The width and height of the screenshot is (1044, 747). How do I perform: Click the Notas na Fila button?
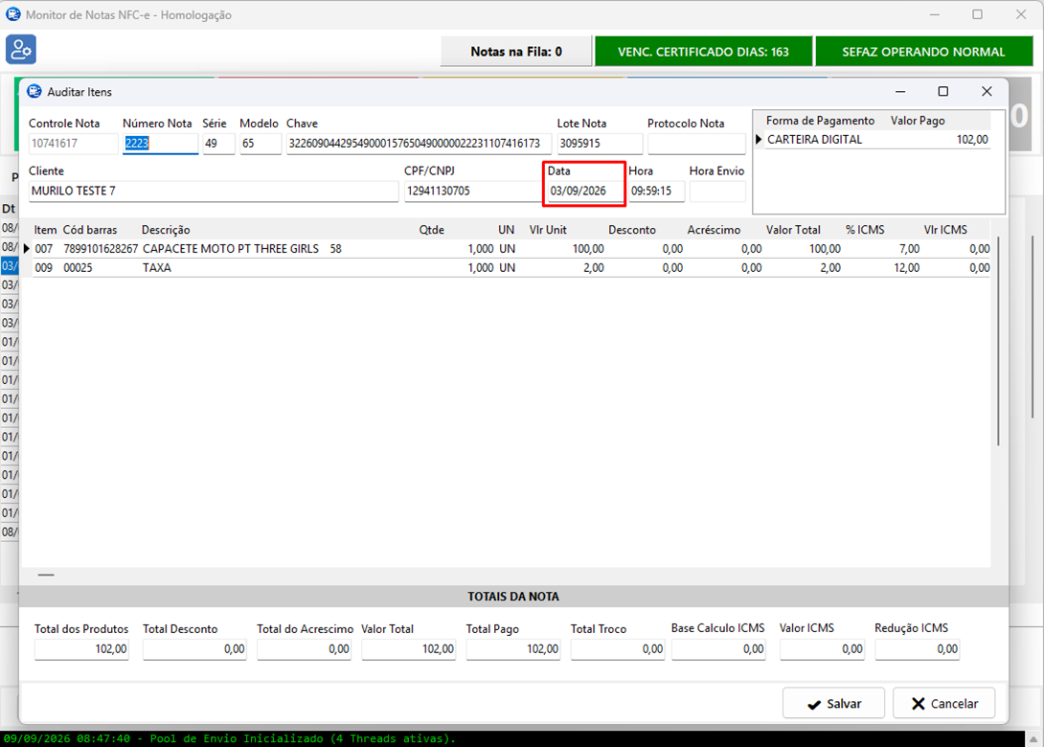click(516, 52)
